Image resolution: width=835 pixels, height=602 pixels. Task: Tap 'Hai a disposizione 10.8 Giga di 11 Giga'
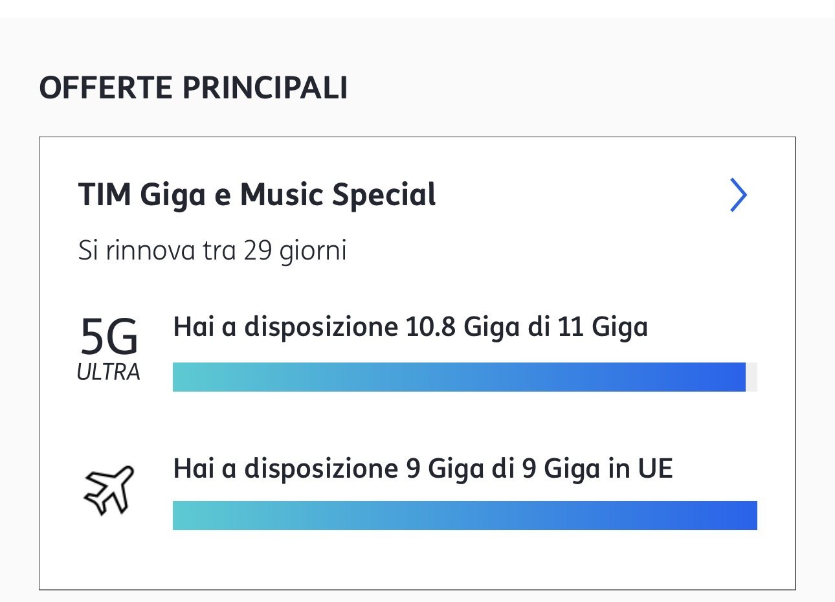tap(410, 327)
